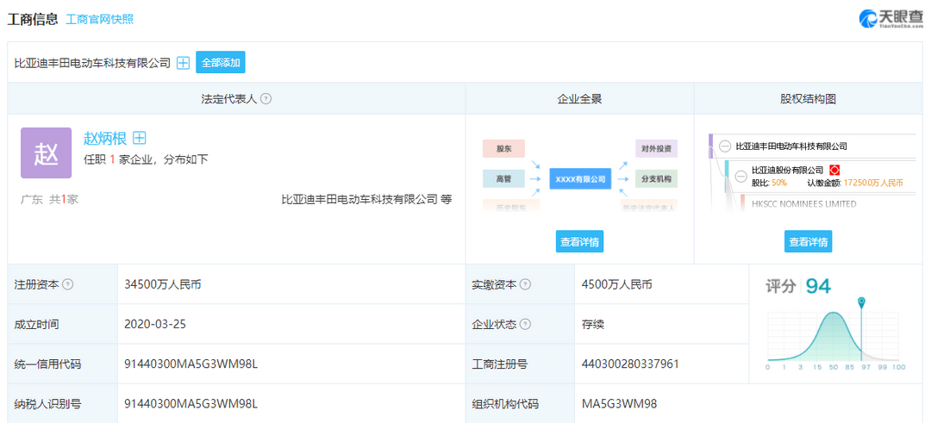Click help icon beside 注册资本
Viewport: 931px width, 423px height.
click(68, 284)
